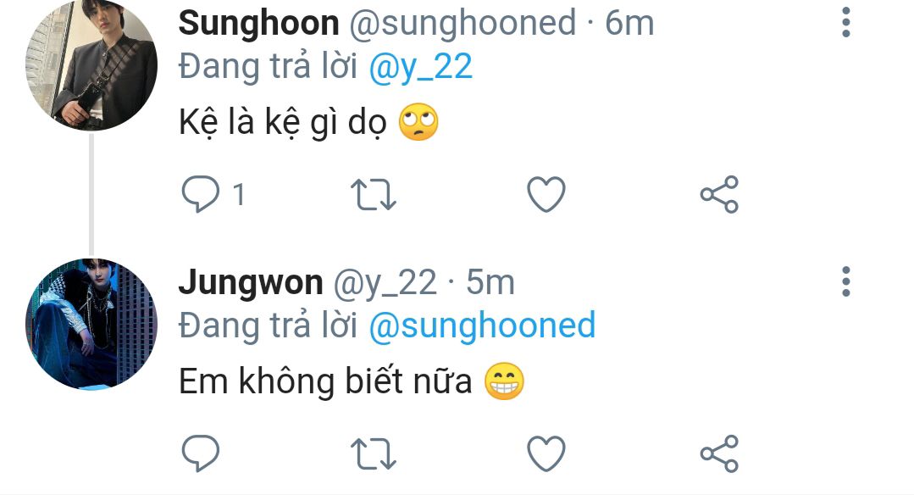Retweet Jungwon's tweet
This screenshot has height=495, width=914.
point(373,453)
